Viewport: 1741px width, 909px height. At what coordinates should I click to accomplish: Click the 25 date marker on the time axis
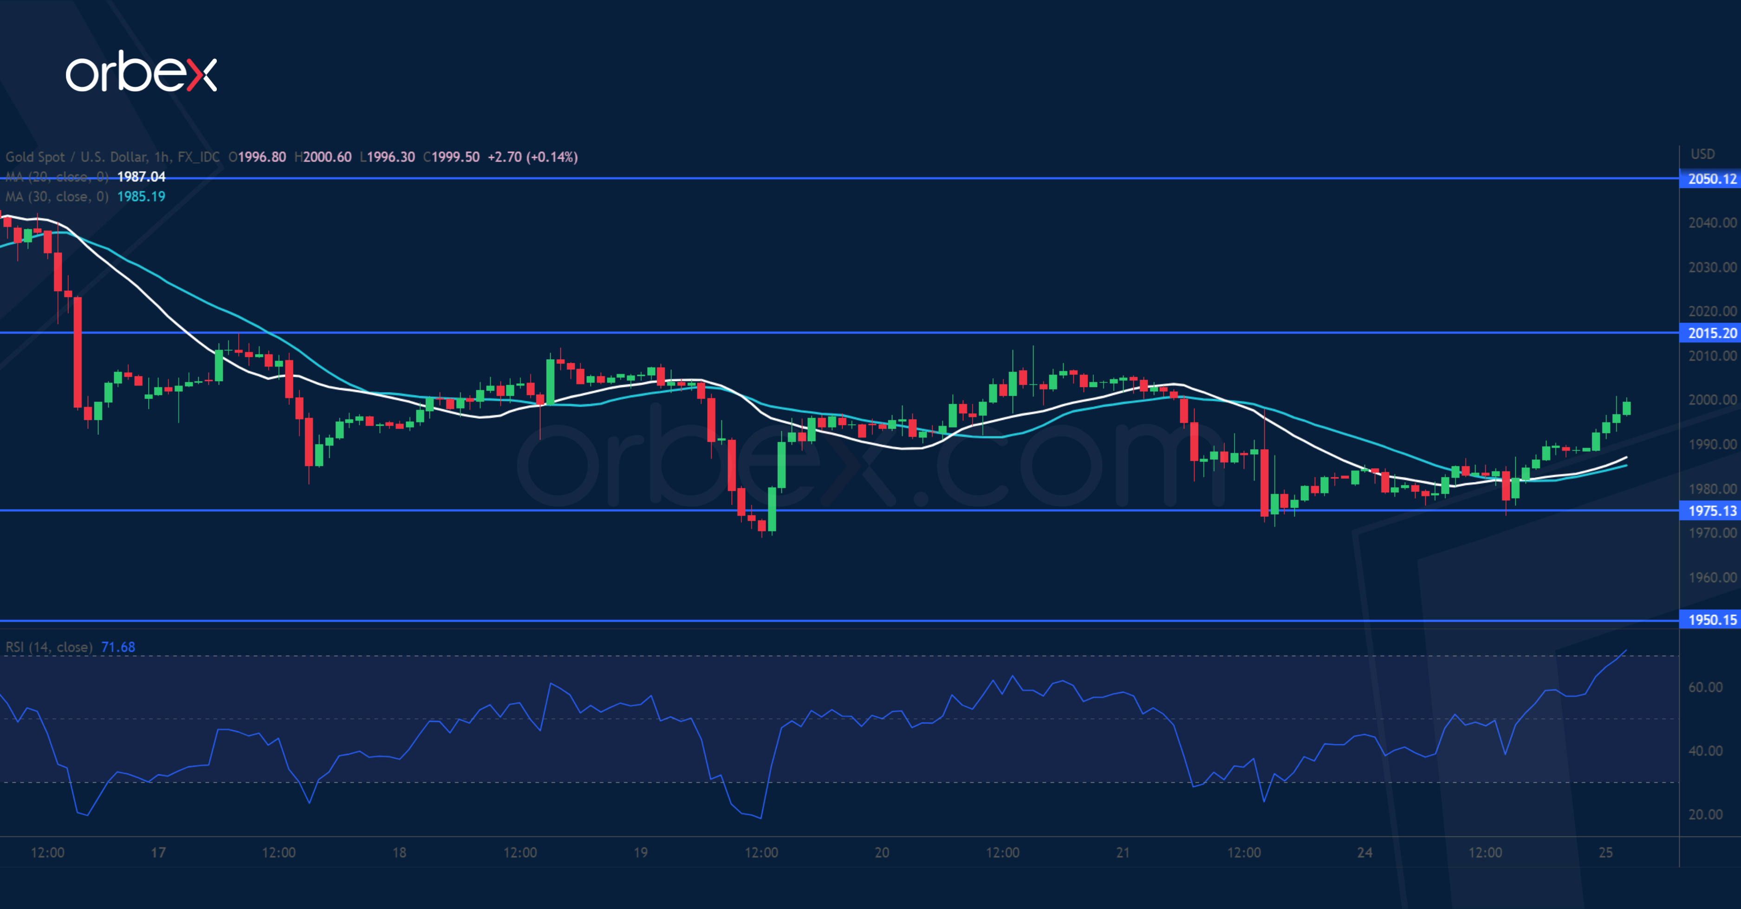[1606, 852]
